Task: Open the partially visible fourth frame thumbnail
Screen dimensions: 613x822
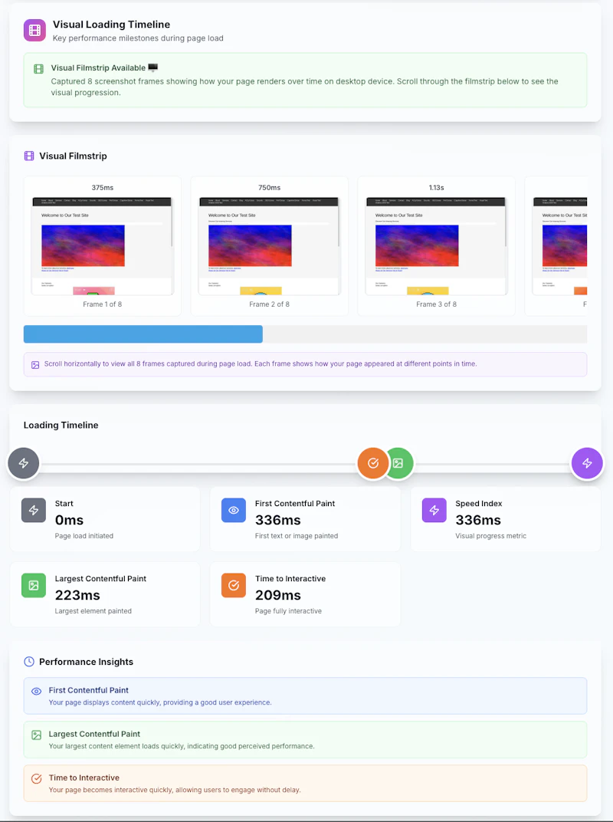Action: 559,246
